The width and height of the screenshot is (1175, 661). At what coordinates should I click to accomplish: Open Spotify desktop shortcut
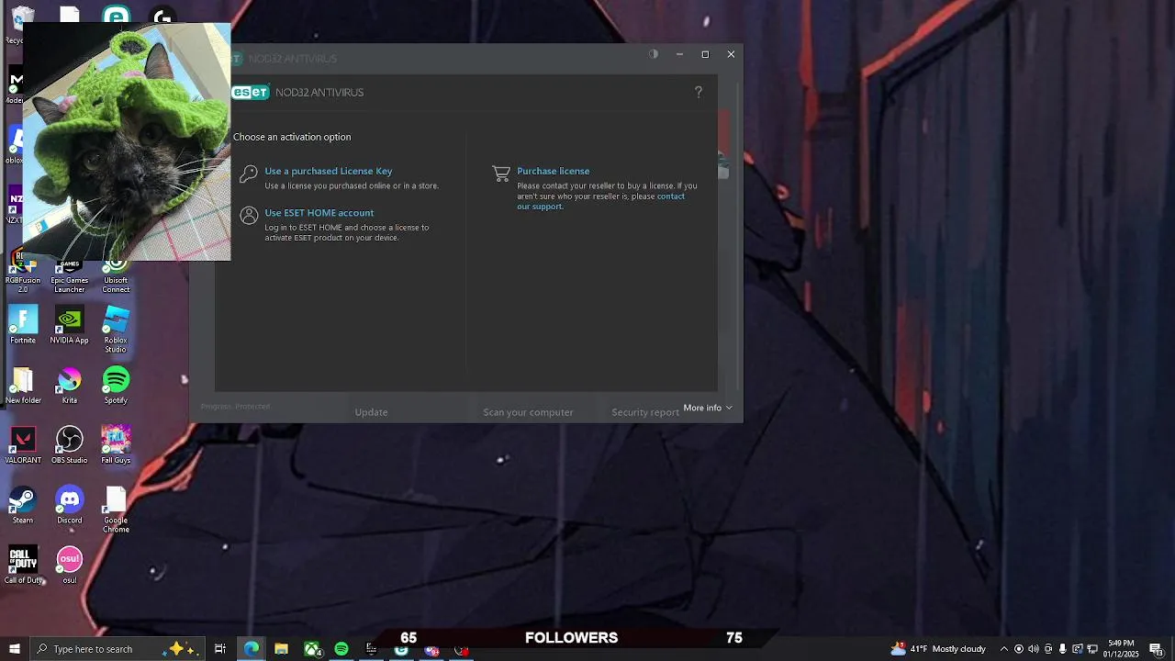[116, 386]
